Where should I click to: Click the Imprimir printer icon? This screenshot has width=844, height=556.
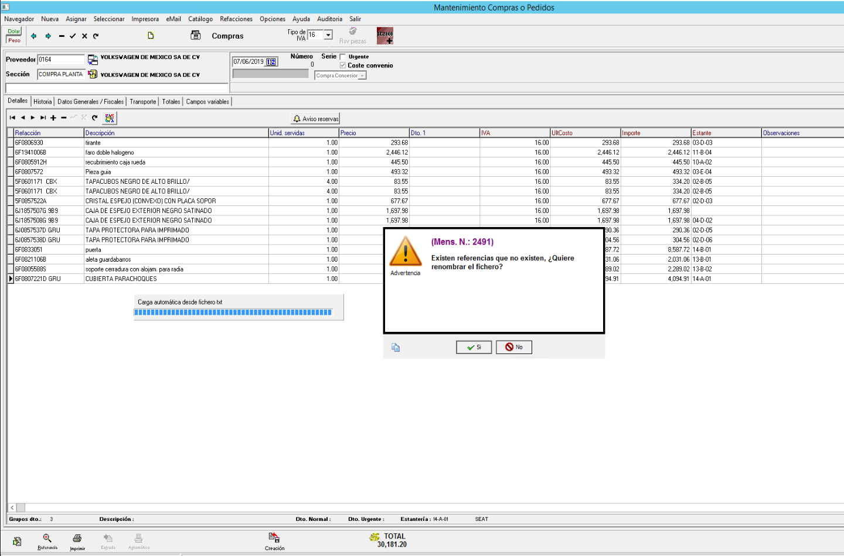77,538
